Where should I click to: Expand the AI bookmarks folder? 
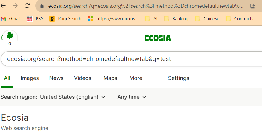[151, 19]
